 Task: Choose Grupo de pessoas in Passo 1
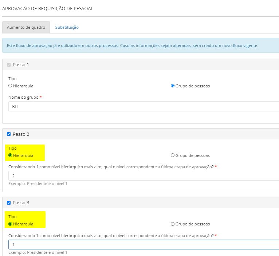pyautogui.click(x=173, y=86)
